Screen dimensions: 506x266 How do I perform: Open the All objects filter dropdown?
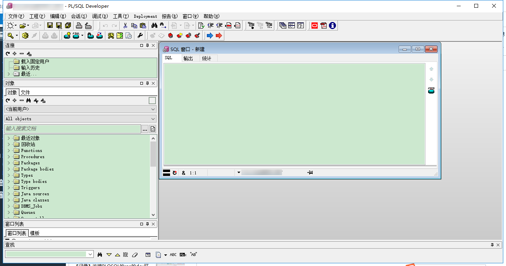[x=81, y=119]
